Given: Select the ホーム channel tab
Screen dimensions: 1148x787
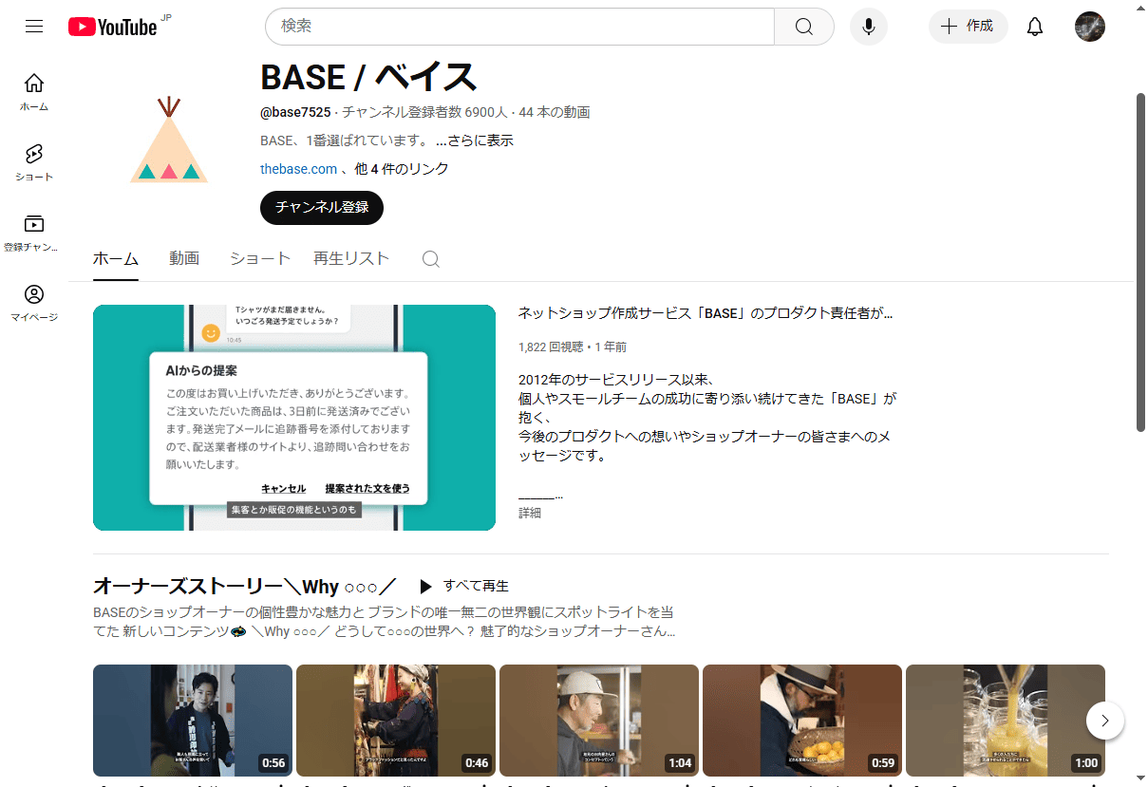Looking at the screenshot, I should [x=116, y=259].
